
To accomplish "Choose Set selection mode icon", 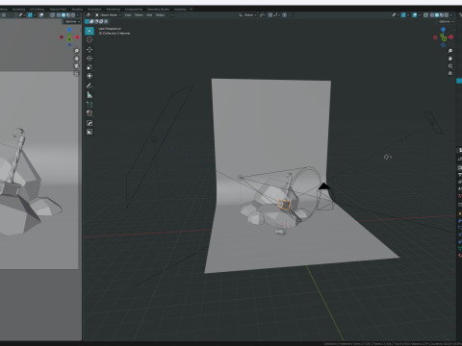I will pyautogui.click(x=87, y=21).
